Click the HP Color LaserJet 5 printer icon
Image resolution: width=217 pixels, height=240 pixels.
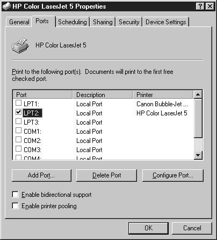click(x=20, y=45)
